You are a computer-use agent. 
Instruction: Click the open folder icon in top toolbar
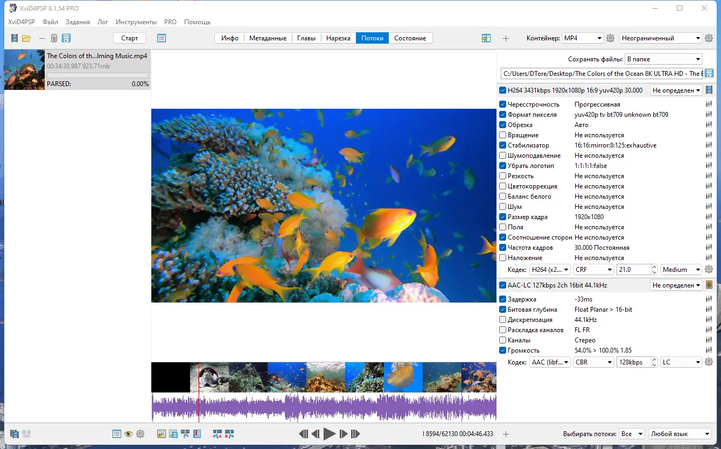(26, 38)
